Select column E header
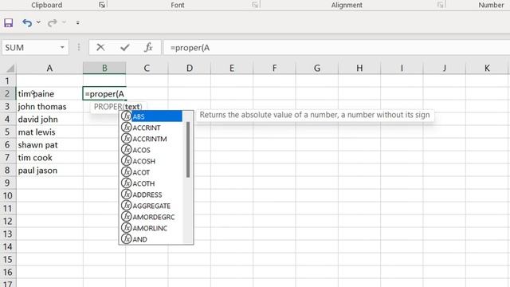The image size is (510, 287). click(232, 68)
